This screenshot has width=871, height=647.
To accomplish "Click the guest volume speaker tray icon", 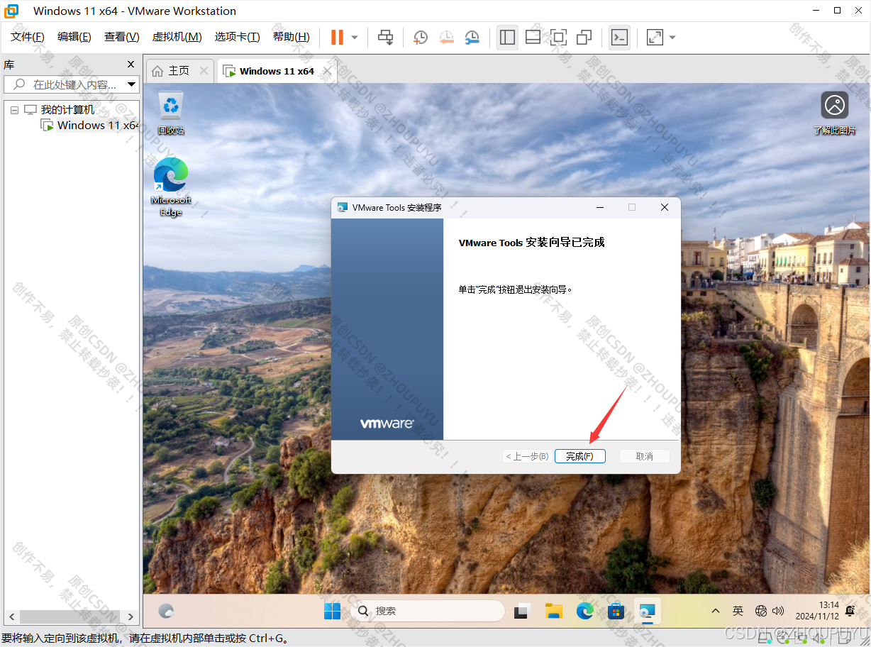I will pos(778,611).
